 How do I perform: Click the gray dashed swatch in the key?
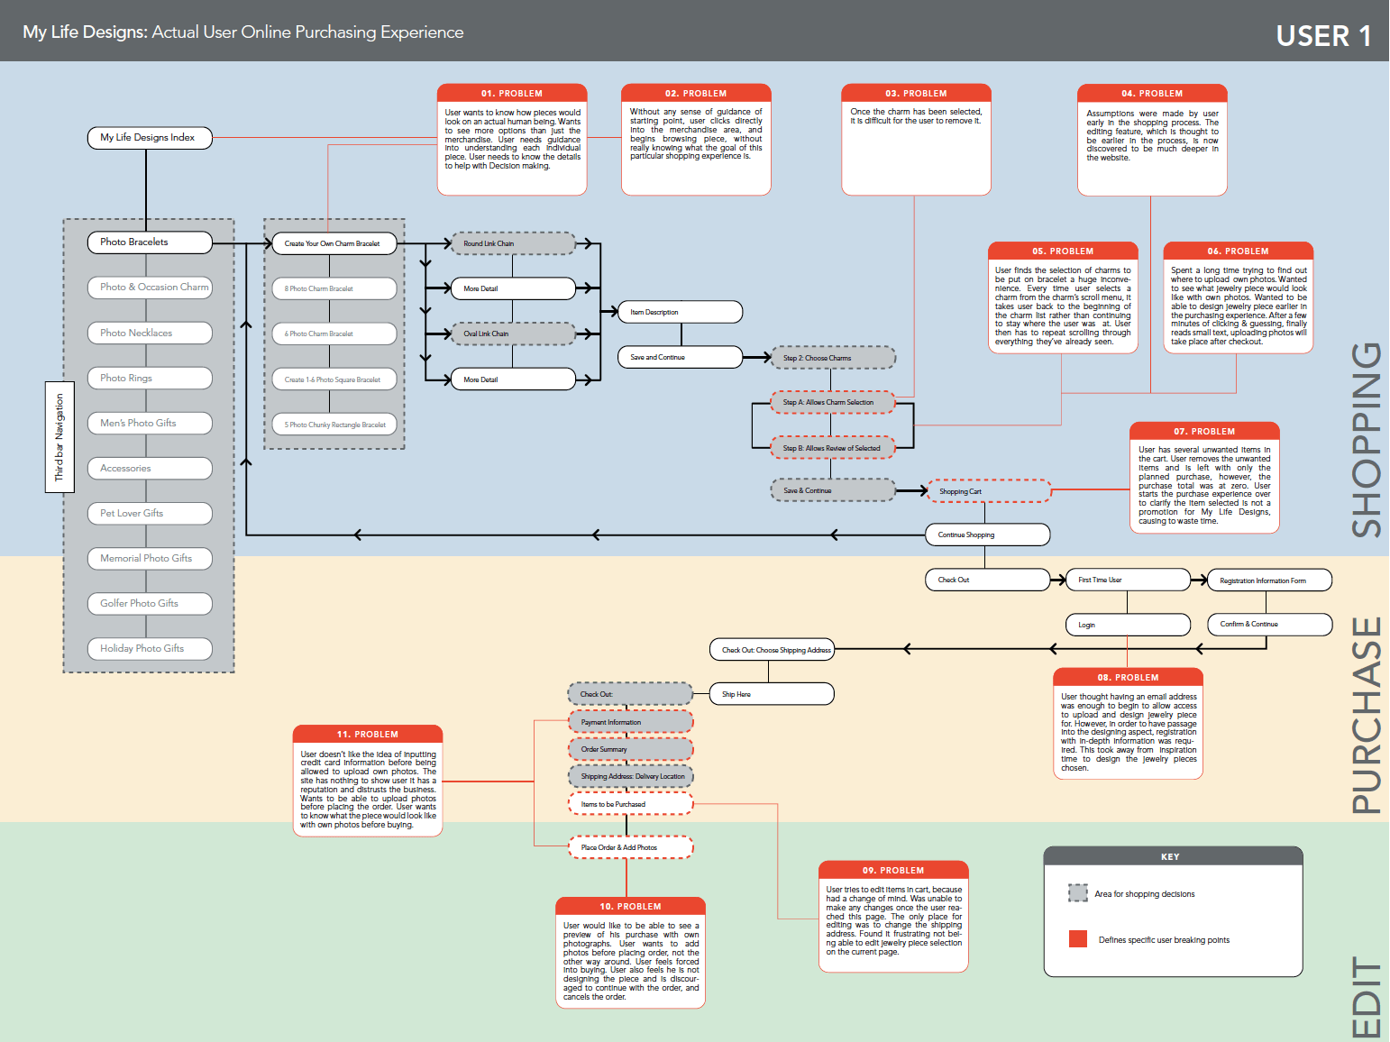point(1078,893)
